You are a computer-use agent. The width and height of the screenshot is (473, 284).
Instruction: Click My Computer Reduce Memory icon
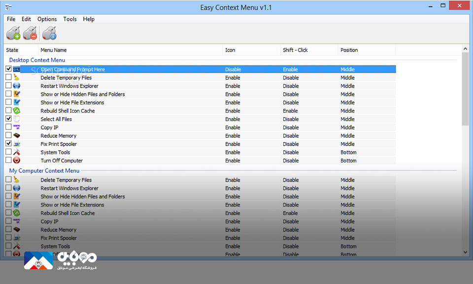pyautogui.click(x=17, y=229)
